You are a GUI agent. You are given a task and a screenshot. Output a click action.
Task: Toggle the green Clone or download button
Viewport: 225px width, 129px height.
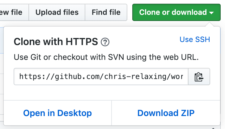click(x=176, y=12)
